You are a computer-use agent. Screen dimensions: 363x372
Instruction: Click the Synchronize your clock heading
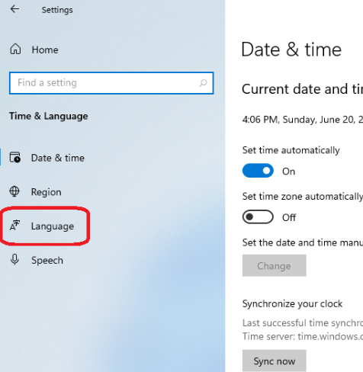tap(292, 304)
